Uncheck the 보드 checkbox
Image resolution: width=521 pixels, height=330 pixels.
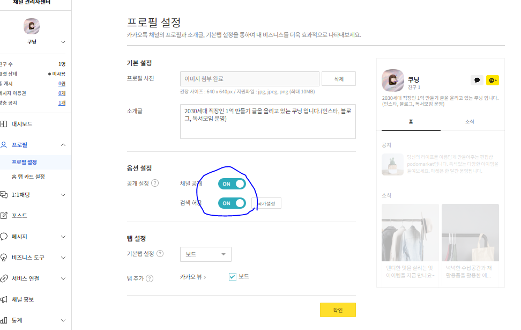click(x=233, y=276)
